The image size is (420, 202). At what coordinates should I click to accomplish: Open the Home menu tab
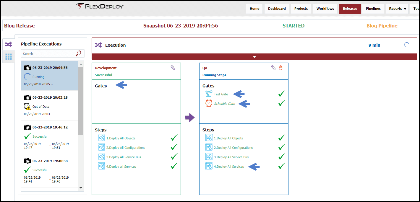pos(254,9)
